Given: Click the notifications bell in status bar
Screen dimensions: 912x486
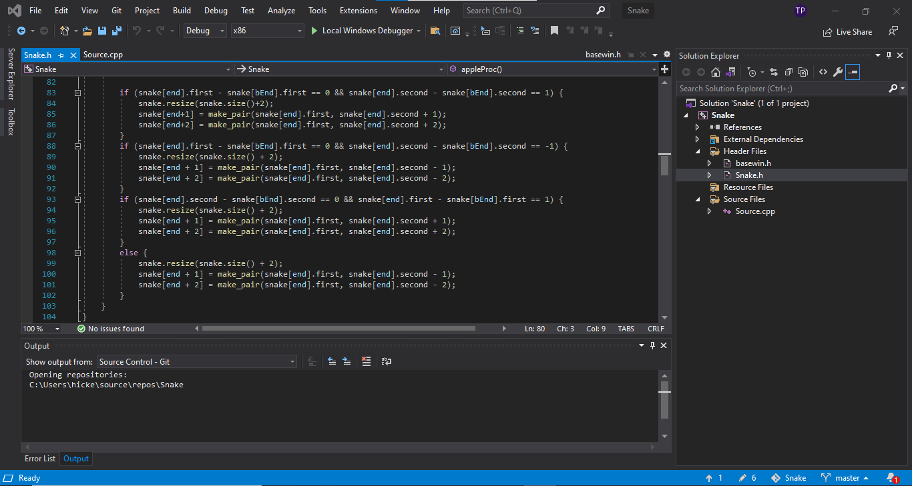Looking at the screenshot, I should pos(891,477).
